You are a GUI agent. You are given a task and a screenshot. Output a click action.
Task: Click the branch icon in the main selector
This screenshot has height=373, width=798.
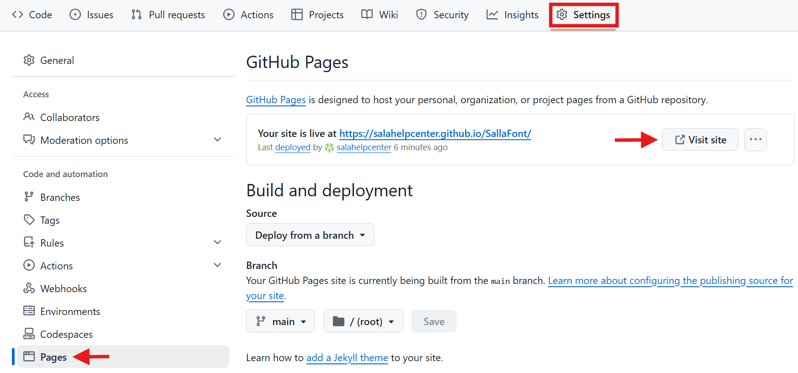pos(261,321)
